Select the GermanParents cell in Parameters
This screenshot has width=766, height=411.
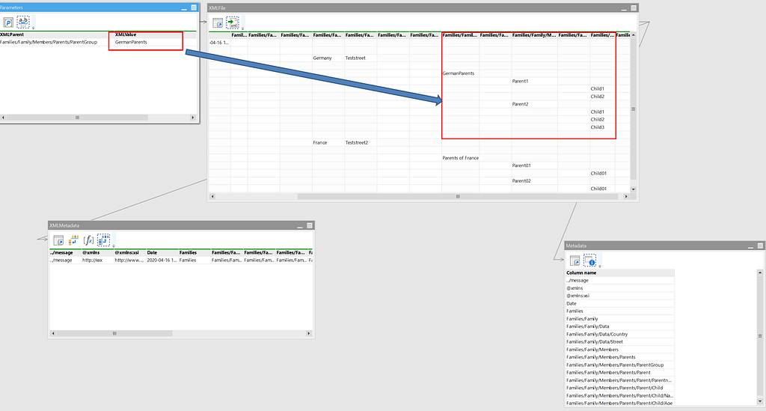pyautogui.click(x=131, y=42)
